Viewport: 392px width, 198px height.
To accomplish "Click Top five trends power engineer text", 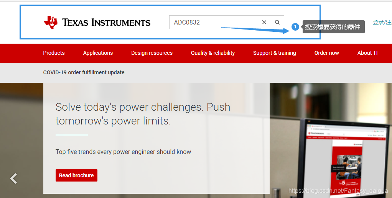I will pos(123,152).
